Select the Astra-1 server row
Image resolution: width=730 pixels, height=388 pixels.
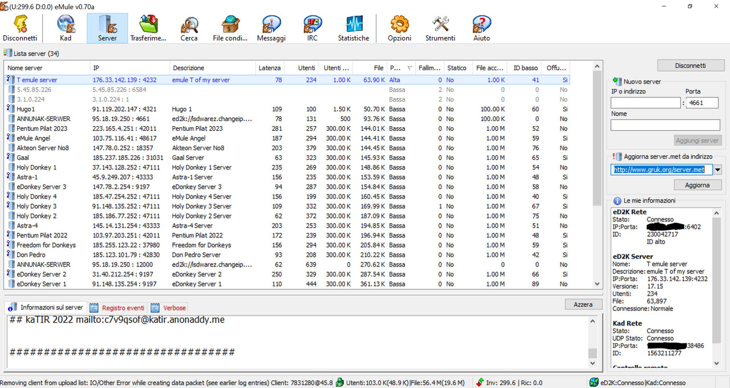[x=287, y=177]
